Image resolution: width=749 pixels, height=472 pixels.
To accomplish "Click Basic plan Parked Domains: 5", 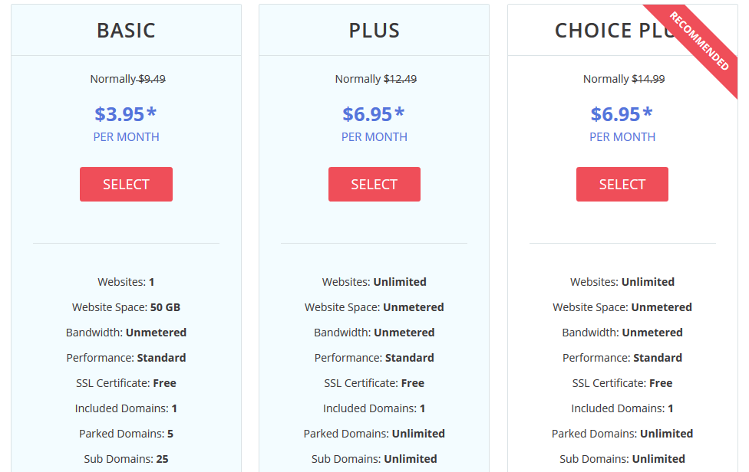I will point(126,434).
